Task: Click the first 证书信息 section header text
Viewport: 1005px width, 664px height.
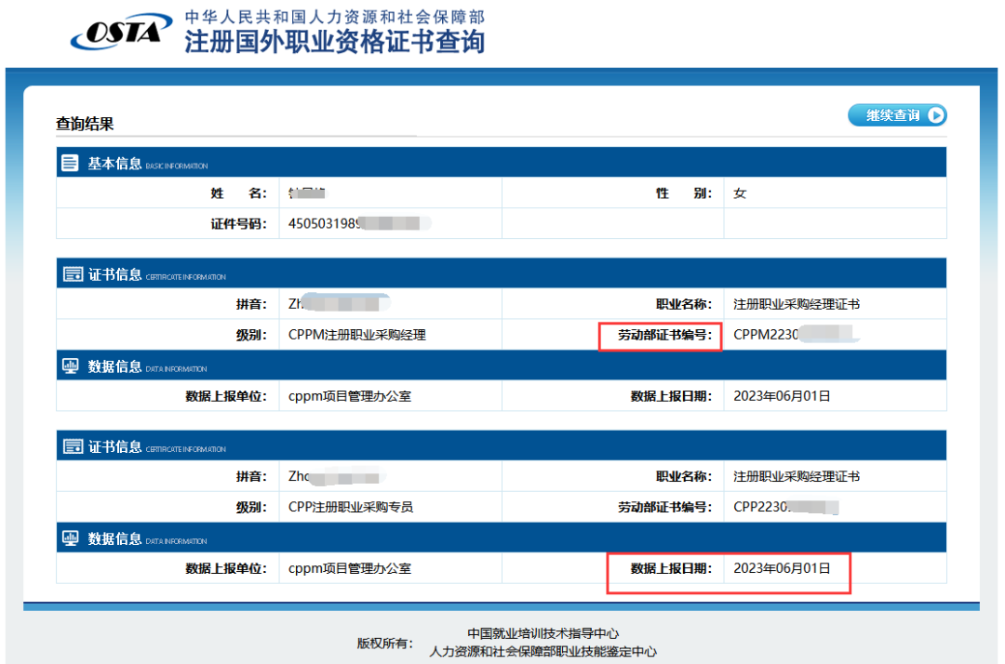Action: click(114, 274)
